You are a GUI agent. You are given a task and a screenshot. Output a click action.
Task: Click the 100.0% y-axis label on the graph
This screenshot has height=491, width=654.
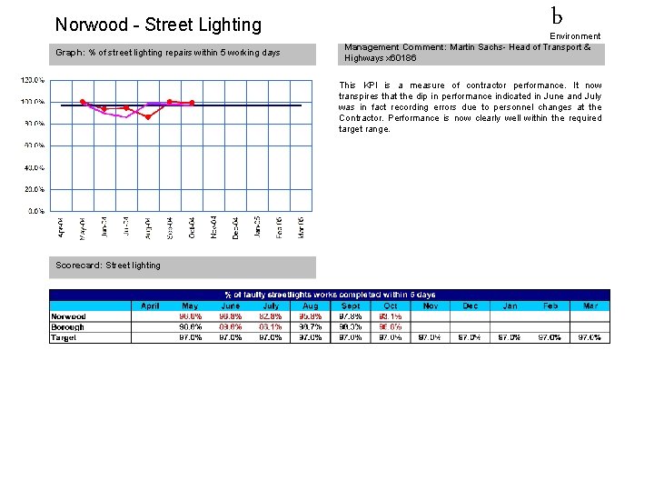click(x=33, y=102)
